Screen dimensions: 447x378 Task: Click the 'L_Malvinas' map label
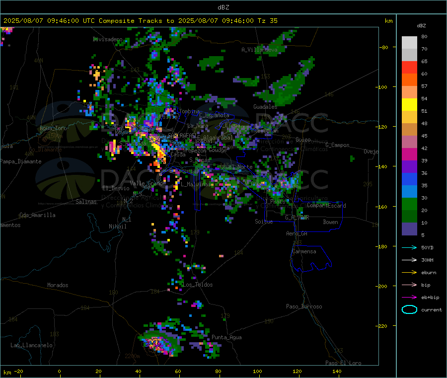coord(195,184)
